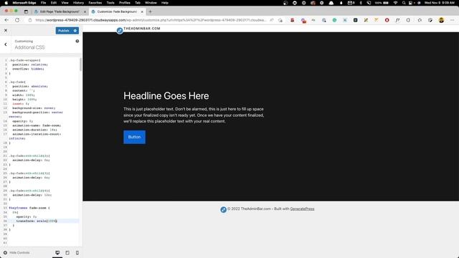Image resolution: width=459 pixels, height=258 pixels.
Task: Close the Customizer panel
Action: pos(6,30)
